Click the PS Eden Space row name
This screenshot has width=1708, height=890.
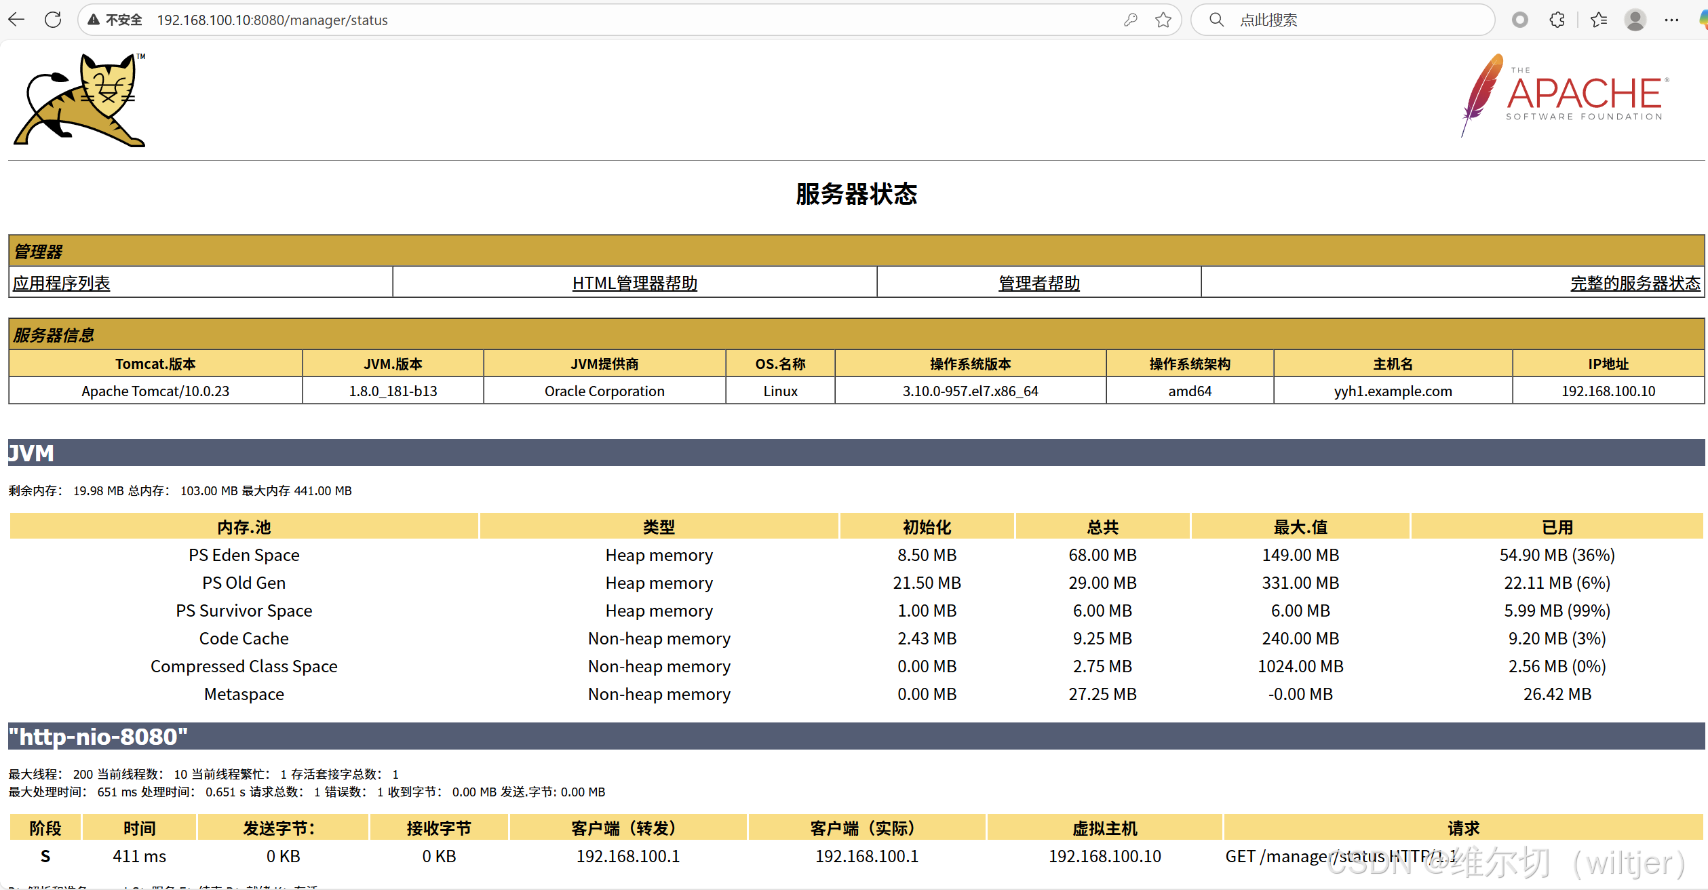tap(244, 555)
